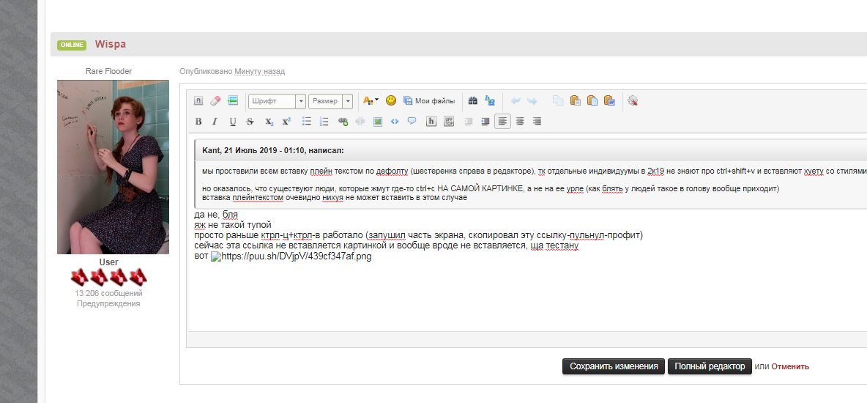
Task: Insert a bulleted list
Action: (x=307, y=121)
